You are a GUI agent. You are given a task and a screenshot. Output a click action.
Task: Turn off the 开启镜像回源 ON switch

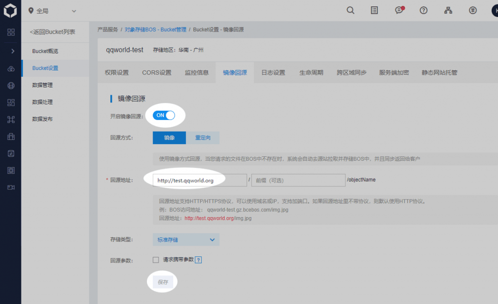164,115
